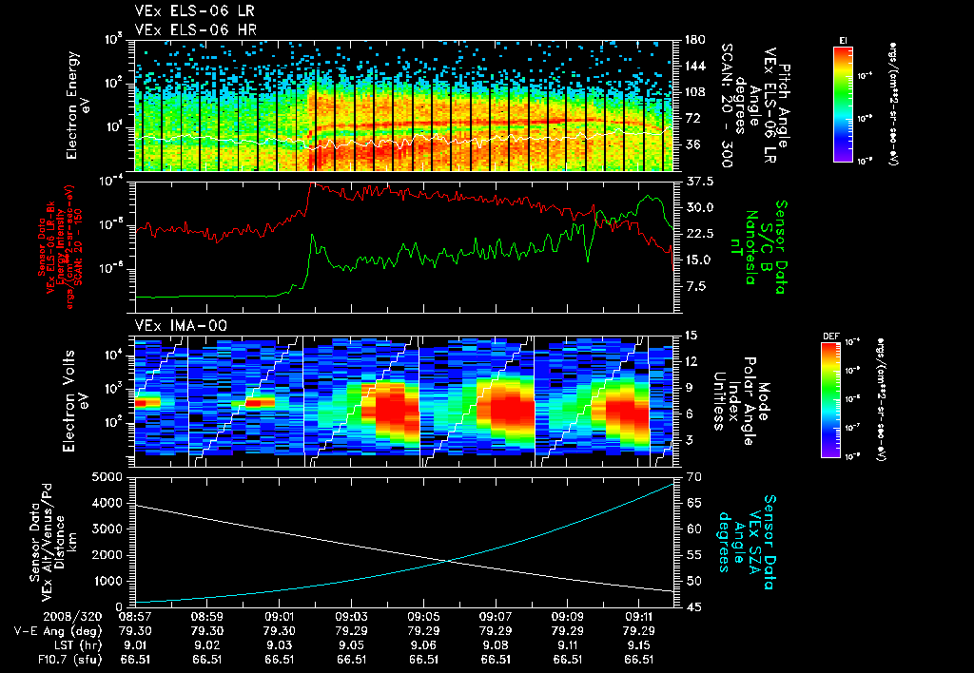Click the 08:57 time tick label
The image size is (974, 673).
tap(135, 617)
